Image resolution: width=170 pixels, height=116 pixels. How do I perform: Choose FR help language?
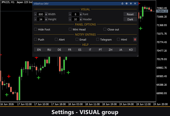pos(70,50)
